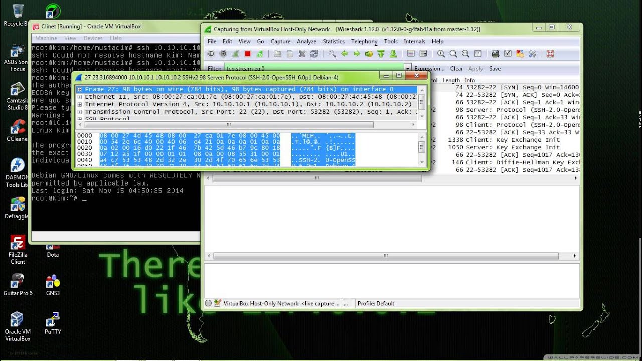The height and width of the screenshot is (361, 642).
Task: Close this capture file (X icon)
Action: (302, 54)
